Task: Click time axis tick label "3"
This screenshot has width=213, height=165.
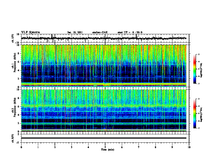Action: click(x=72, y=147)
